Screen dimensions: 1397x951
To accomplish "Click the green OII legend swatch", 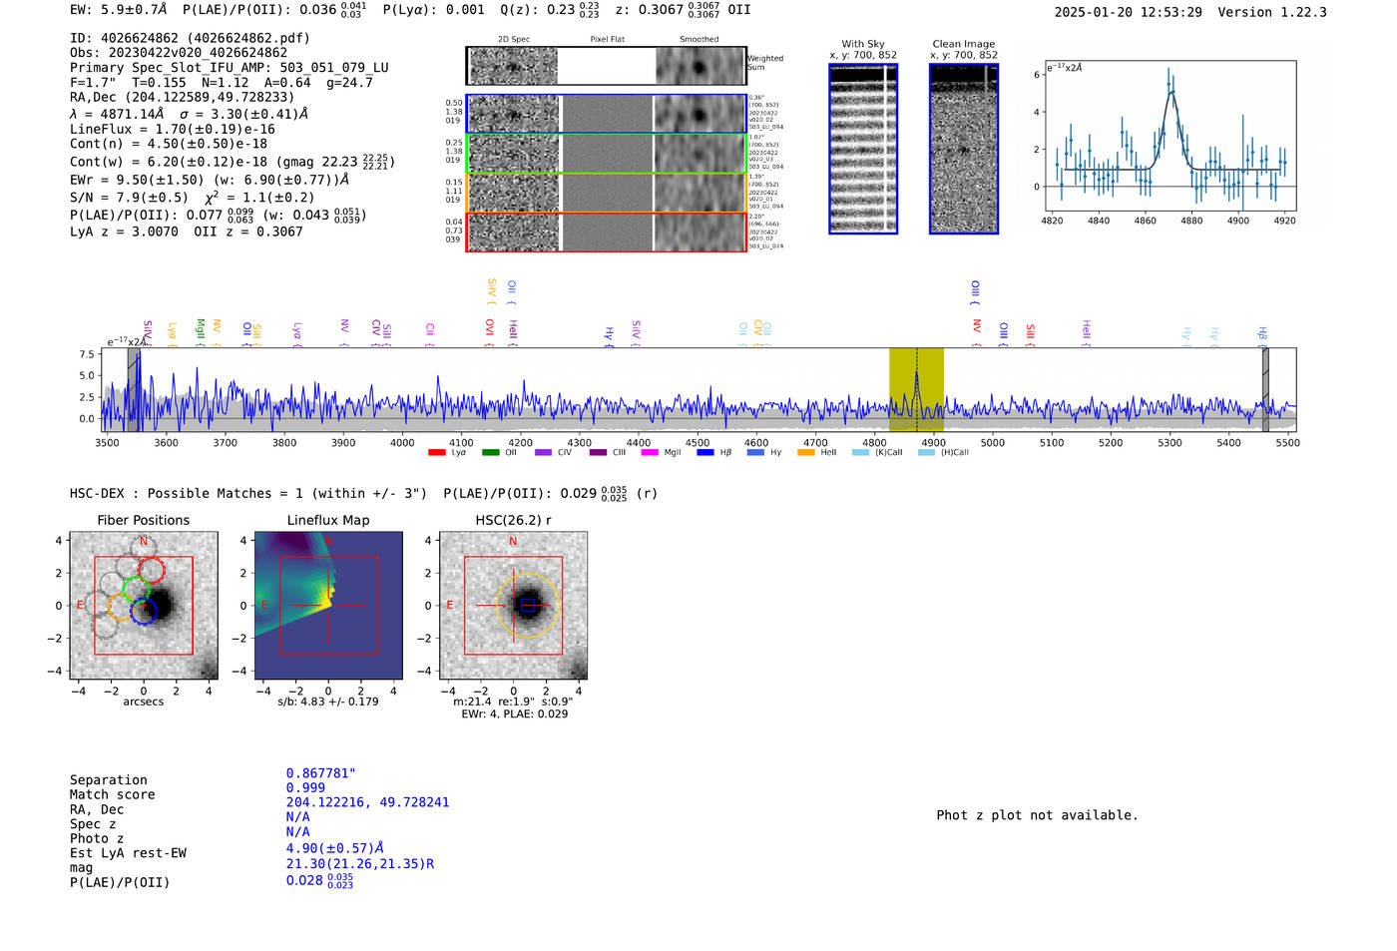I will (490, 453).
